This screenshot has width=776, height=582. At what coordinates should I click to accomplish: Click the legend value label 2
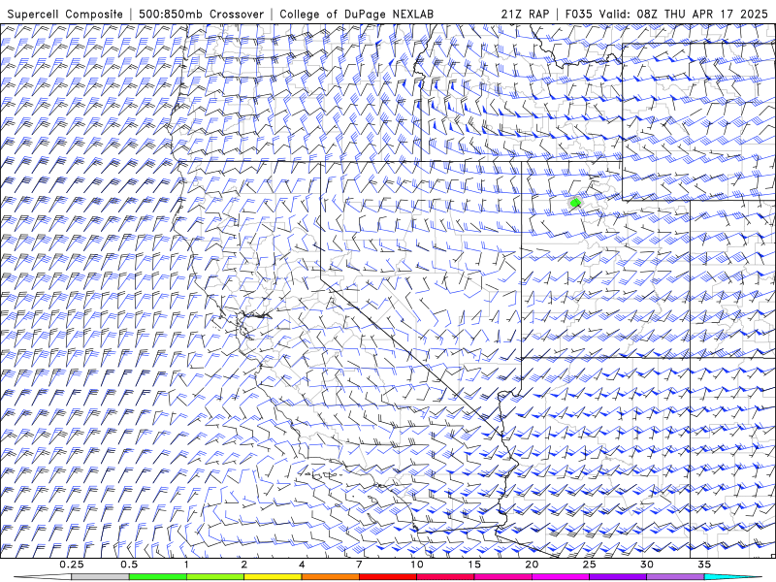[244, 565]
